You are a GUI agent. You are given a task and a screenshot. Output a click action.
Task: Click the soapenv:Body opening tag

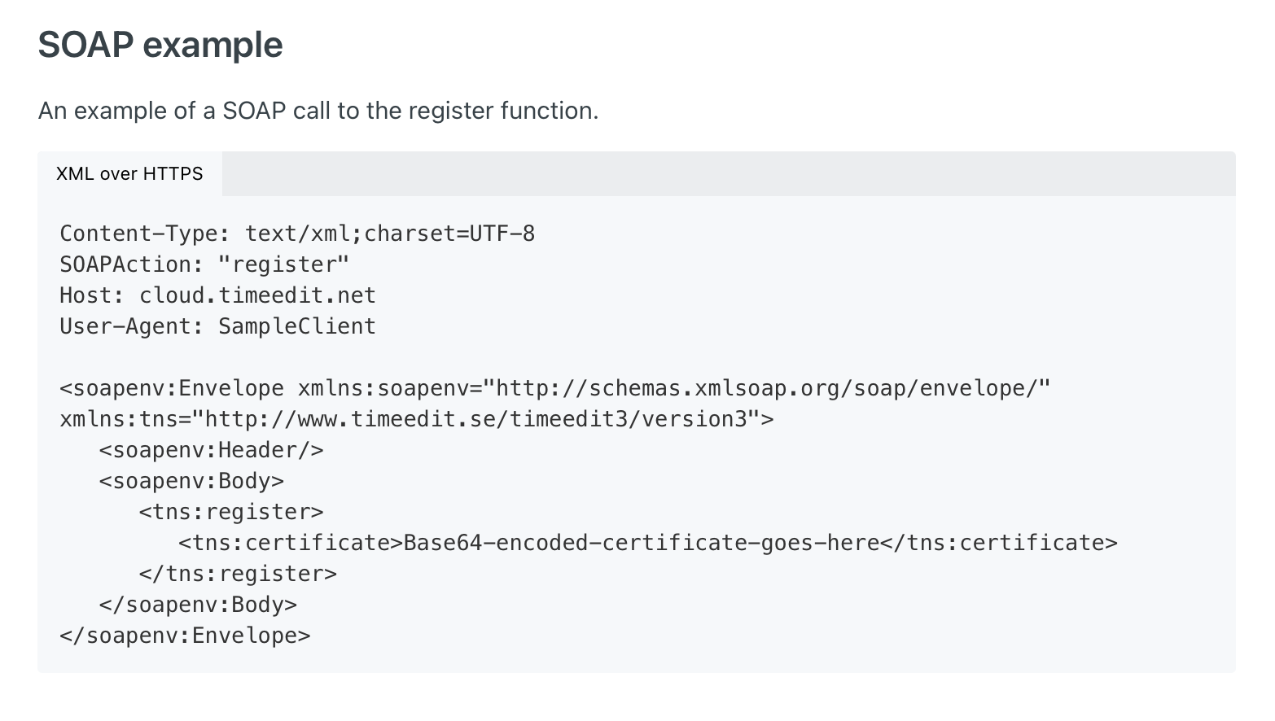pyautogui.click(x=191, y=480)
